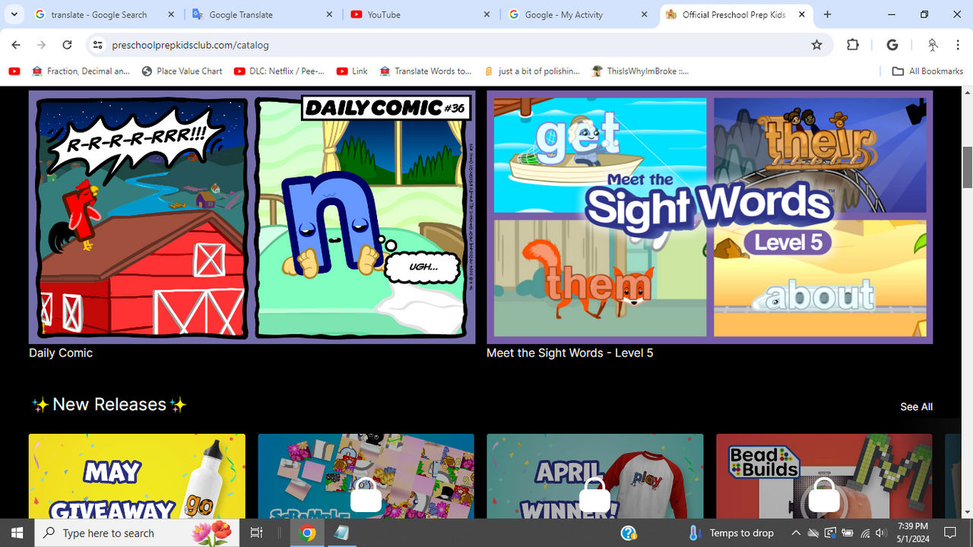Open the volume control in system tray
973x547 pixels.
(x=882, y=533)
